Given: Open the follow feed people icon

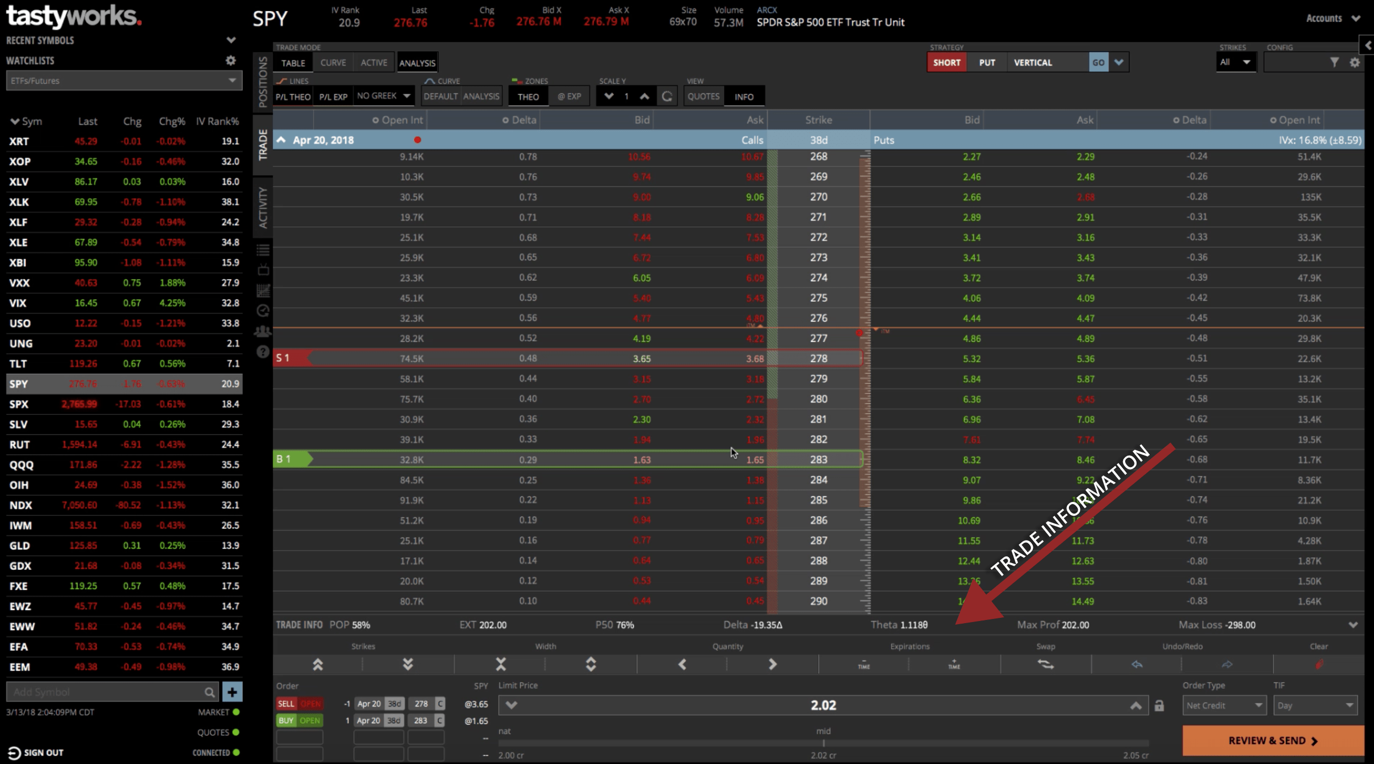Looking at the screenshot, I should click(263, 331).
